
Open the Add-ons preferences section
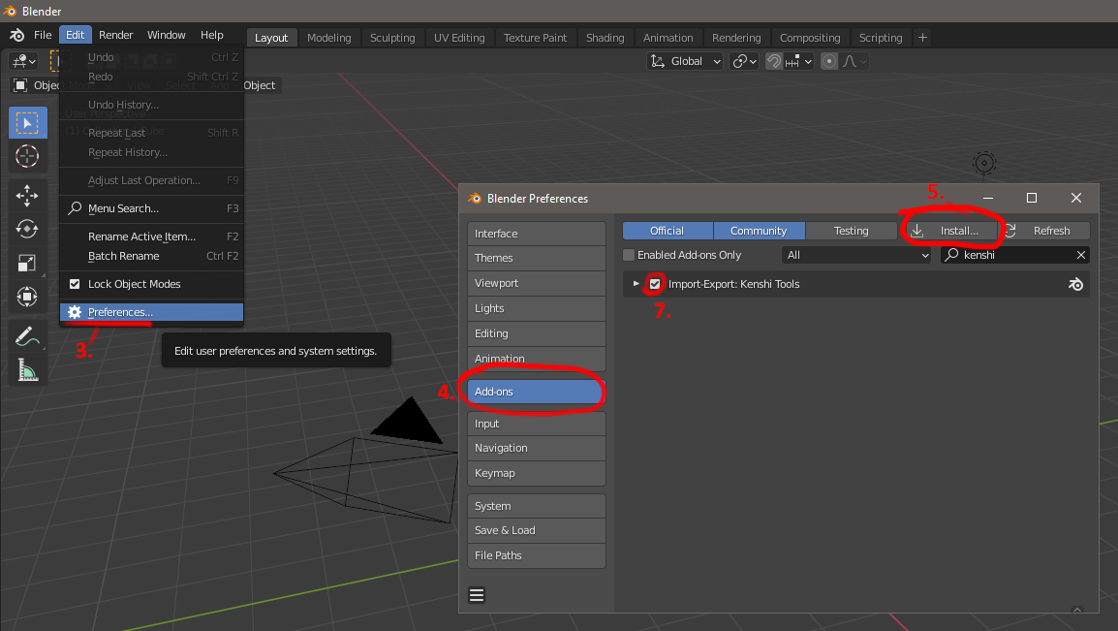point(536,392)
